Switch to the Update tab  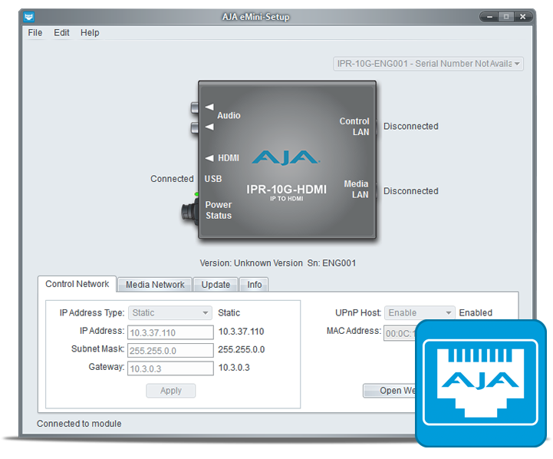point(216,284)
